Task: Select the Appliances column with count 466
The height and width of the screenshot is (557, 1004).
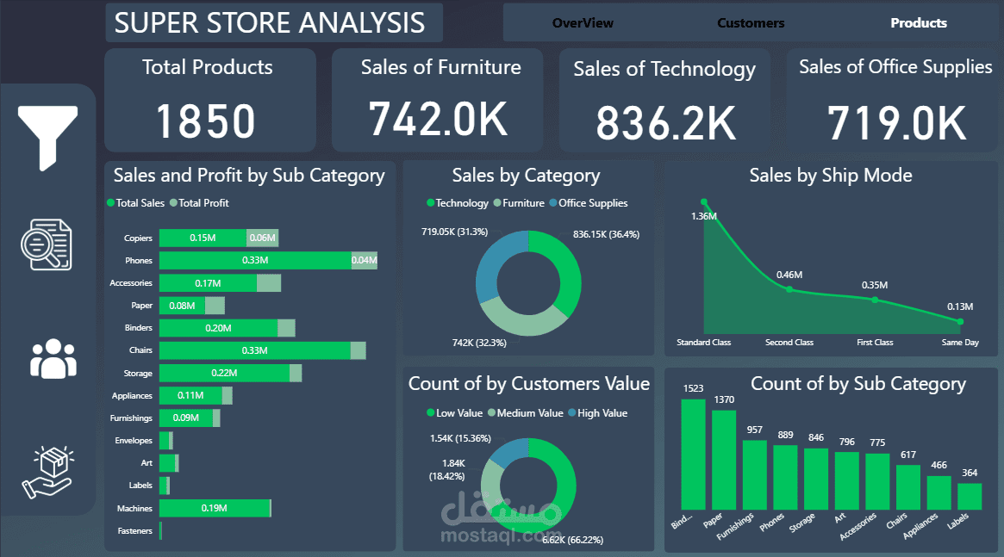Action: click(x=939, y=492)
